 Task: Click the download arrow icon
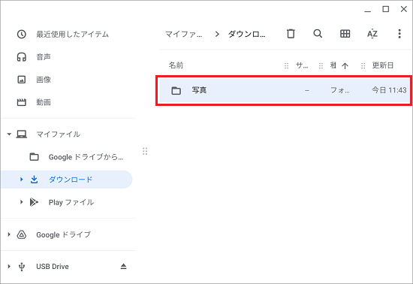(35, 180)
